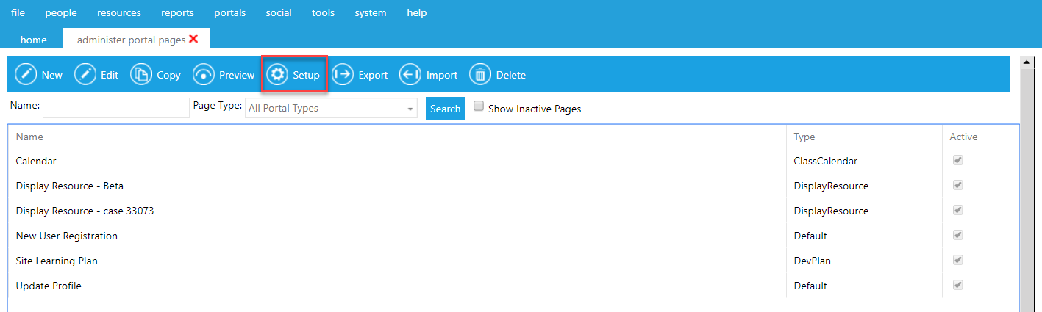Open the portals menu

click(x=230, y=13)
